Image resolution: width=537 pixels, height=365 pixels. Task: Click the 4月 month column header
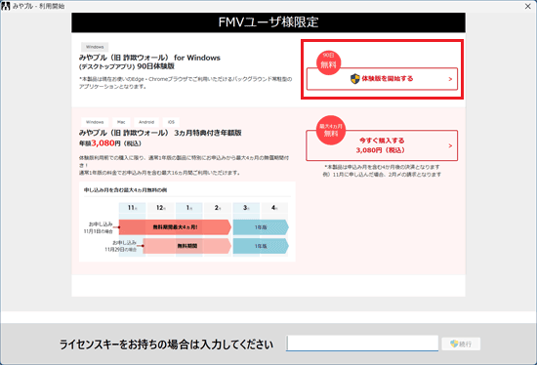coord(274,208)
